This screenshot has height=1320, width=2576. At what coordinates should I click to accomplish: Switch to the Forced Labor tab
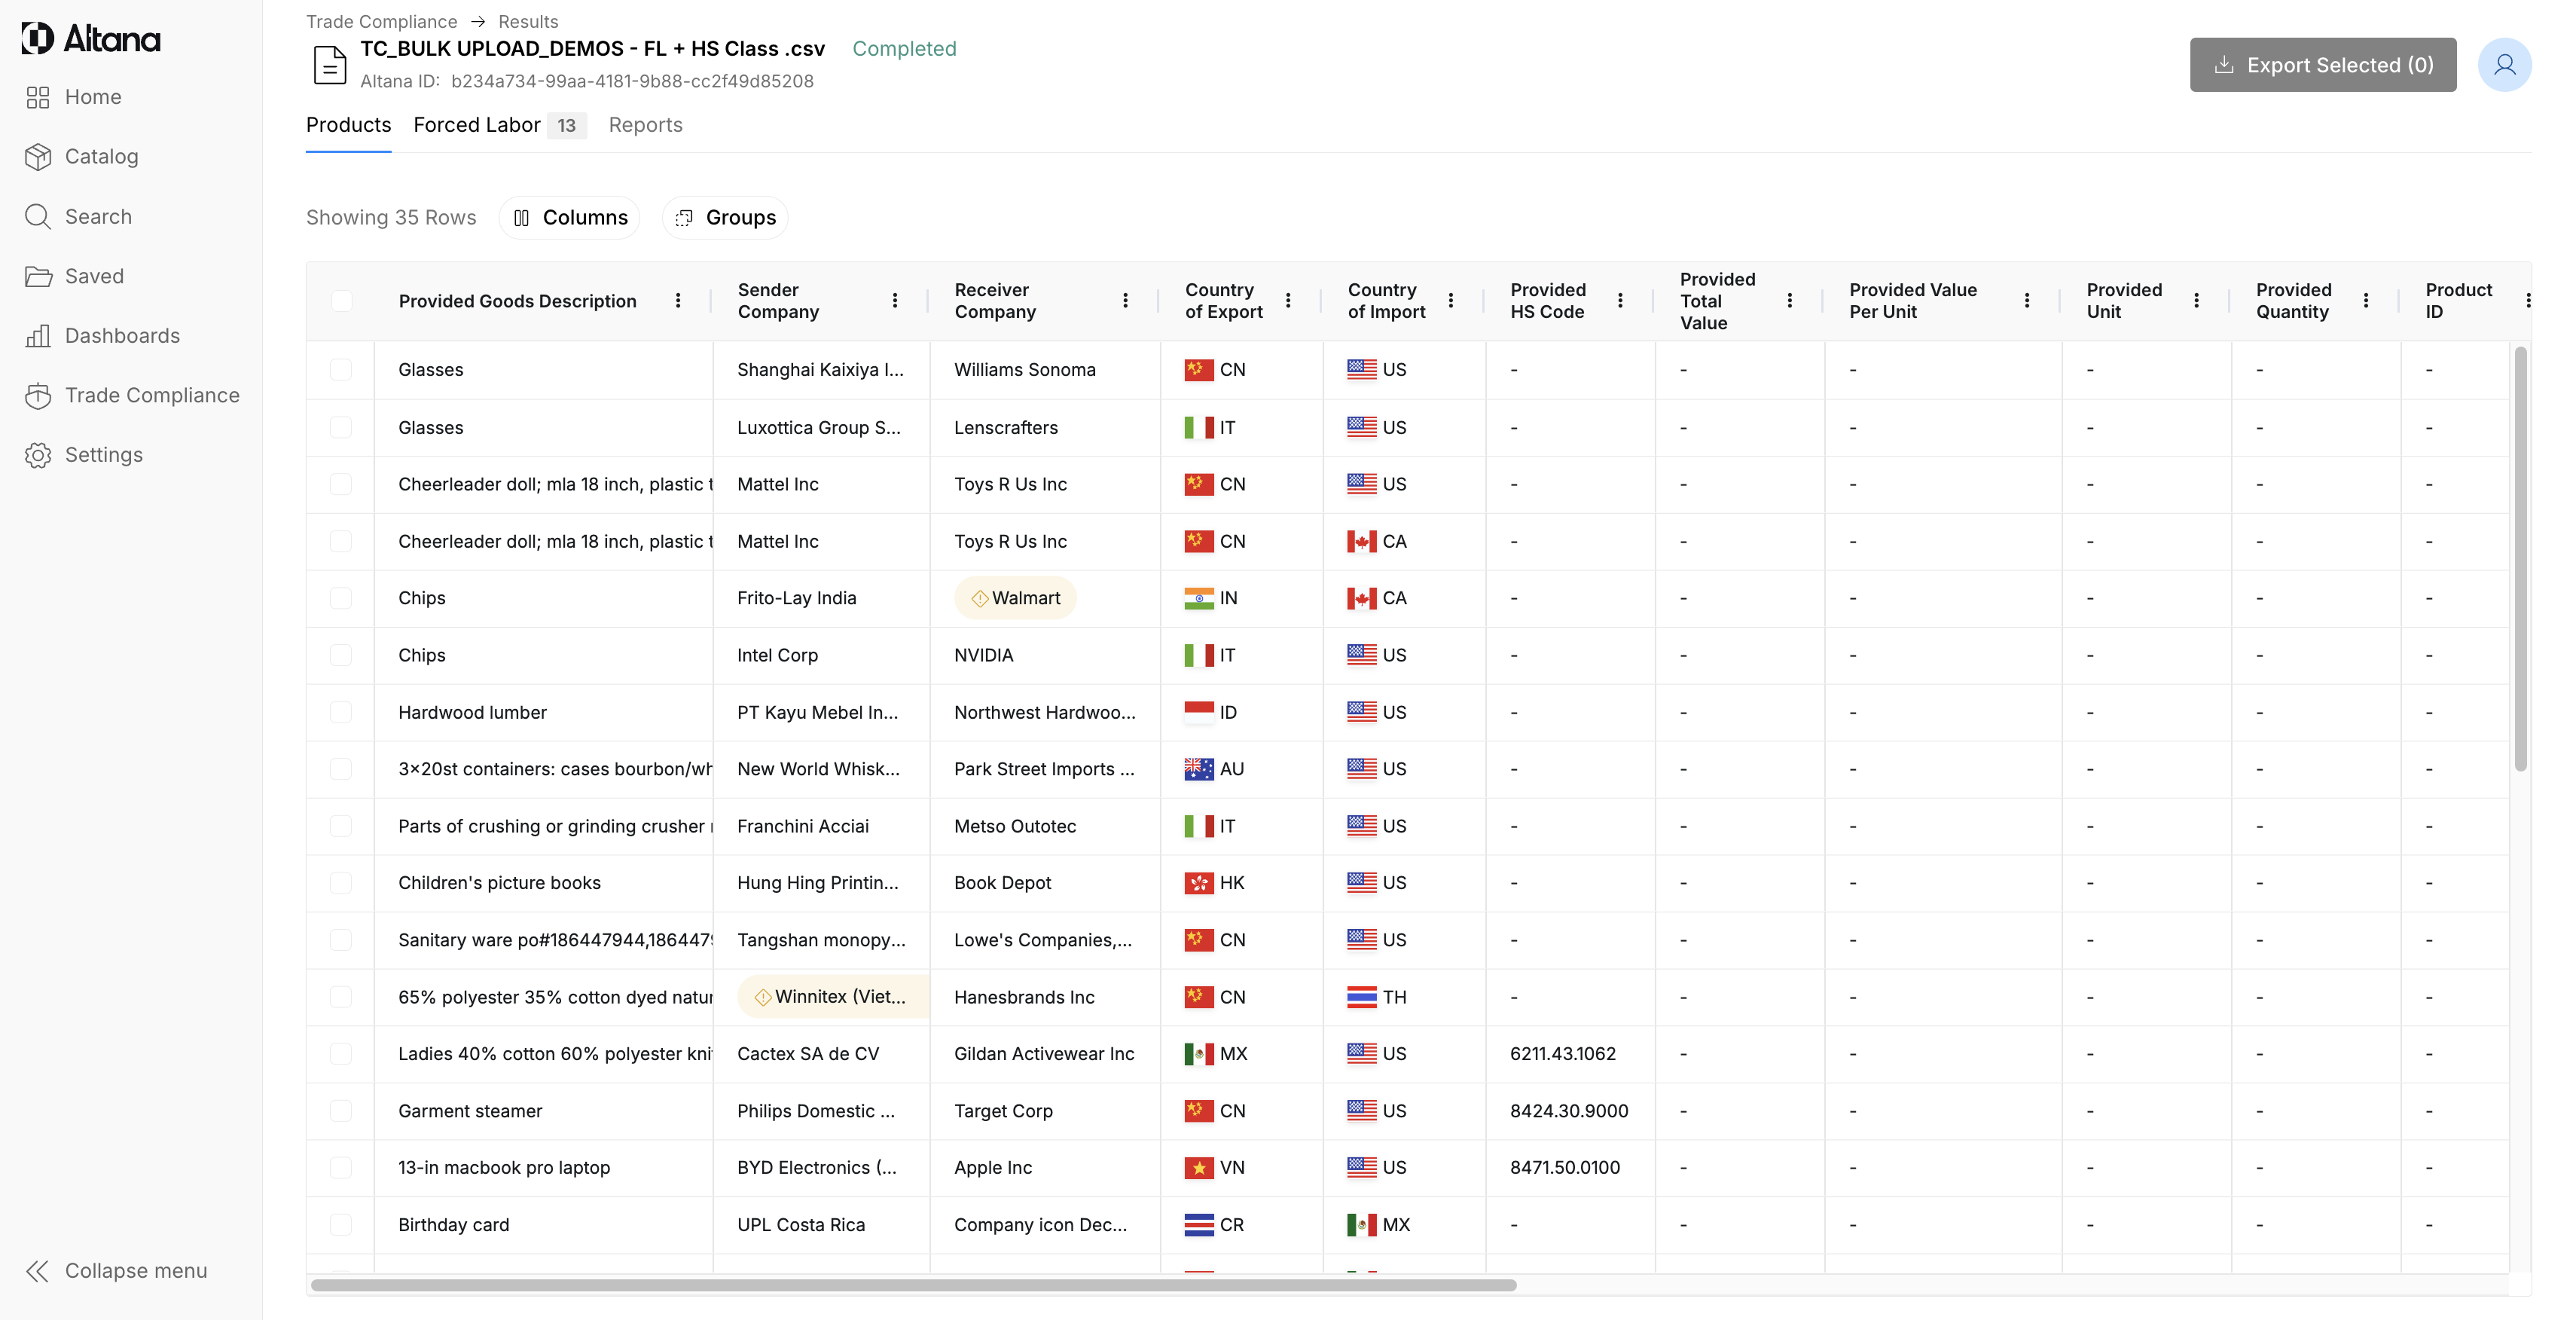[477, 125]
